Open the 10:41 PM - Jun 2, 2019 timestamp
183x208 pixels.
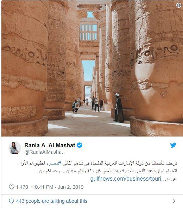tap(58, 187)
